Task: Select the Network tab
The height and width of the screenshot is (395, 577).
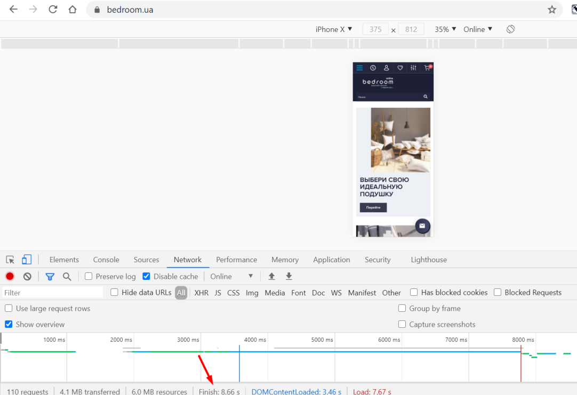Action: click(x=188, y=260)
